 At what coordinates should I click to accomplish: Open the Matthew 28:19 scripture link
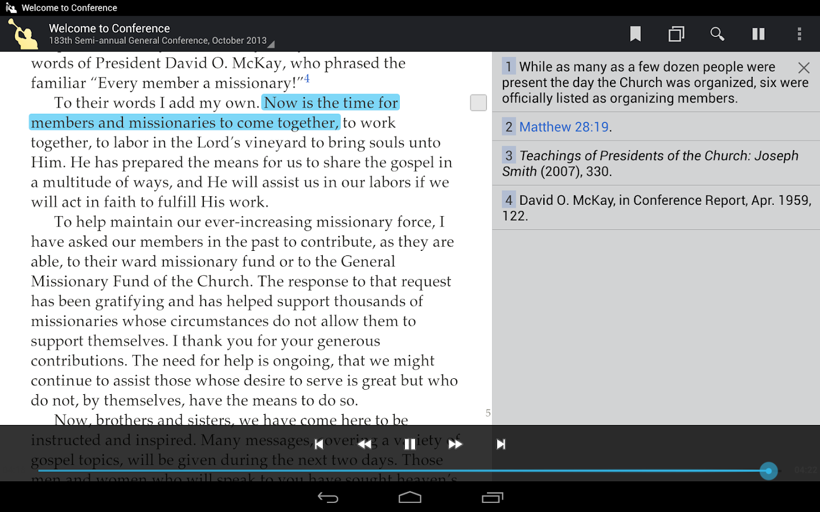click(564, 127)
